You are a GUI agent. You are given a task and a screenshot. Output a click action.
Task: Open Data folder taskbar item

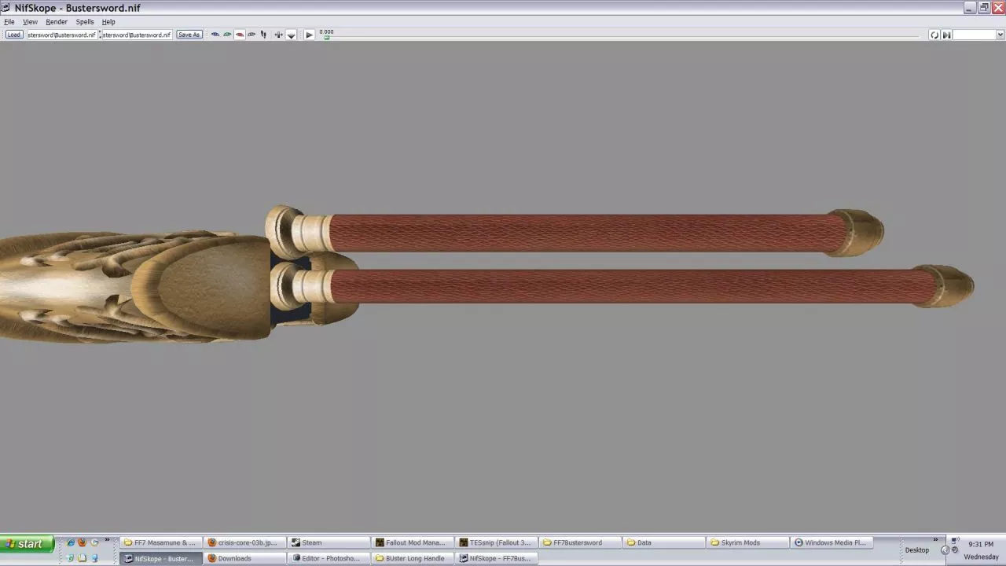point(664,542)
